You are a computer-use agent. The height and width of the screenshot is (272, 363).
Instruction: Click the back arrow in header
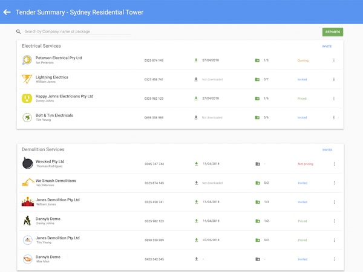click(7, 12)
